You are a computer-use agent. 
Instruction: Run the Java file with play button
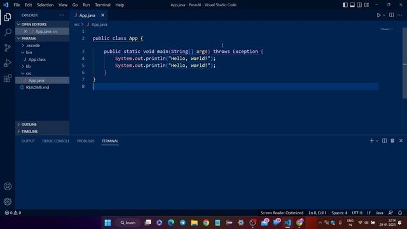(x=379, y=15)
